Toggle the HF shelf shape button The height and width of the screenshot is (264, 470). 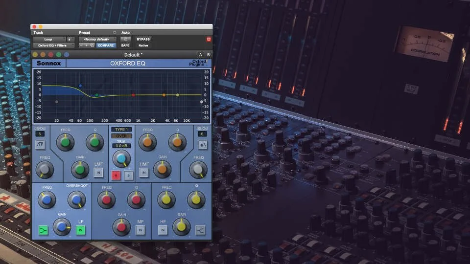[200, 230]
